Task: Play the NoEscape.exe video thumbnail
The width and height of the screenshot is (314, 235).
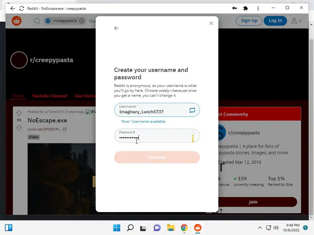Action: (61, 179)
